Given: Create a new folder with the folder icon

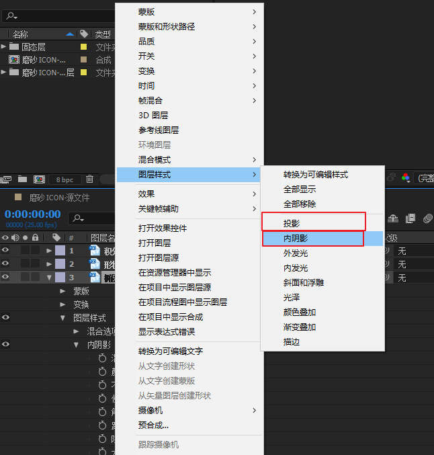Looking at the screenshot, I should (22, 179).
